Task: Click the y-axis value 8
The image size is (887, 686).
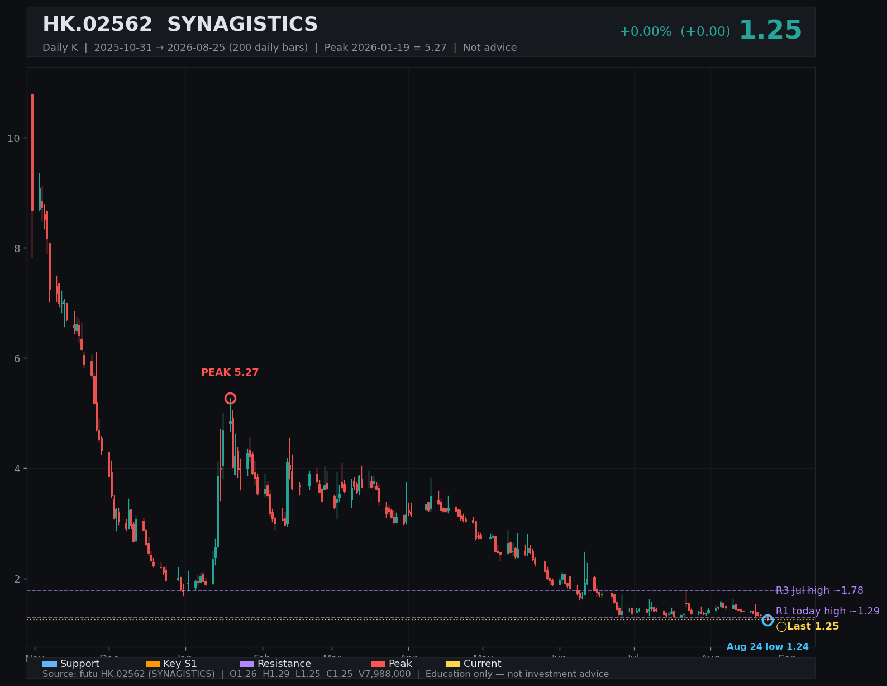Action: point(17,248)
